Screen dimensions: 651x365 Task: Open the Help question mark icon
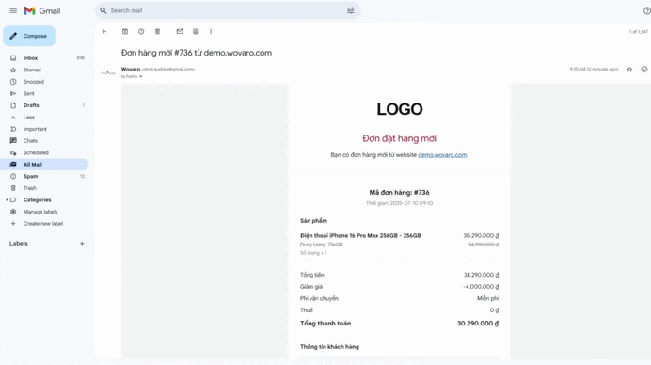(646, 10)
